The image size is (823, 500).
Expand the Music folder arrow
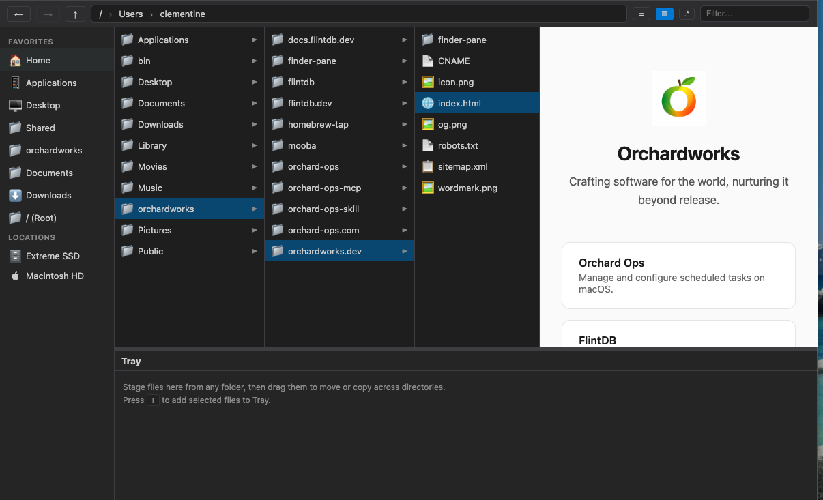click(255, 188)
